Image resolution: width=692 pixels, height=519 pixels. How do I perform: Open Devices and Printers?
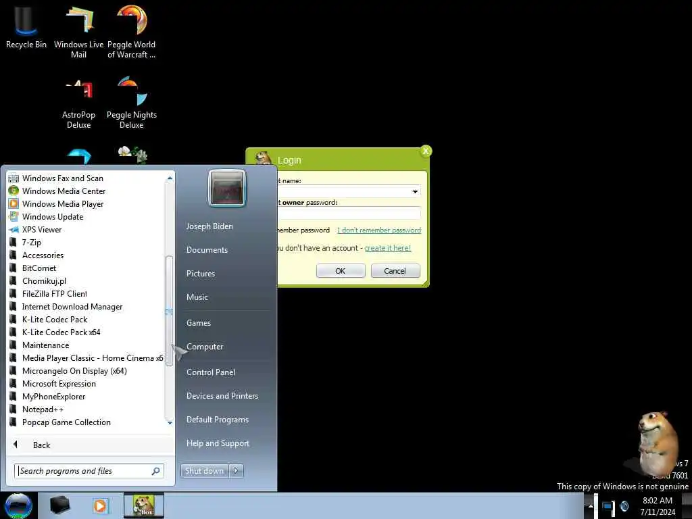click(x=222, y=396)
